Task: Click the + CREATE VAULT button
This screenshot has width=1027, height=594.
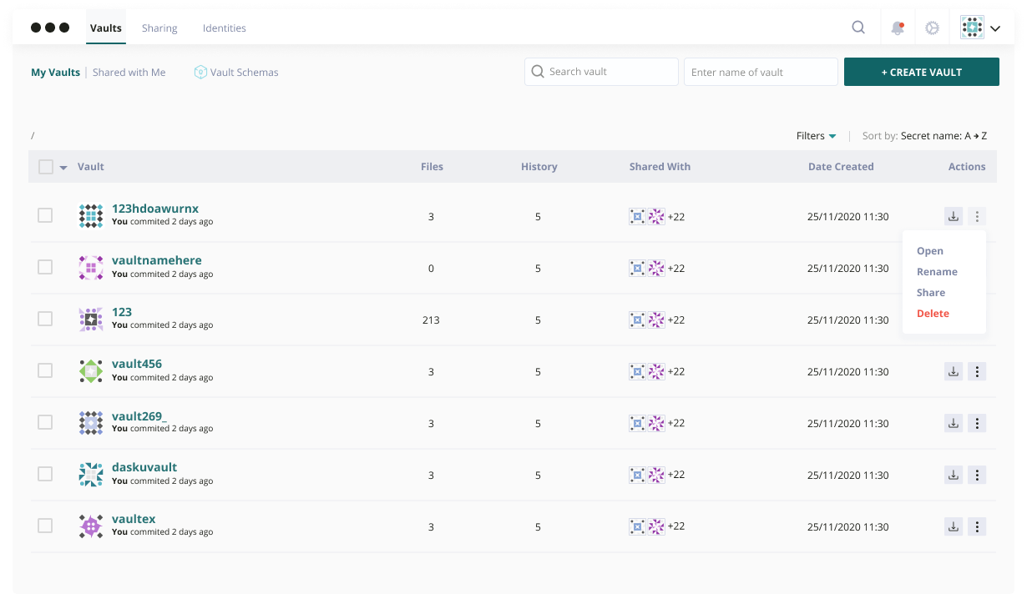Action: (922, 72)
